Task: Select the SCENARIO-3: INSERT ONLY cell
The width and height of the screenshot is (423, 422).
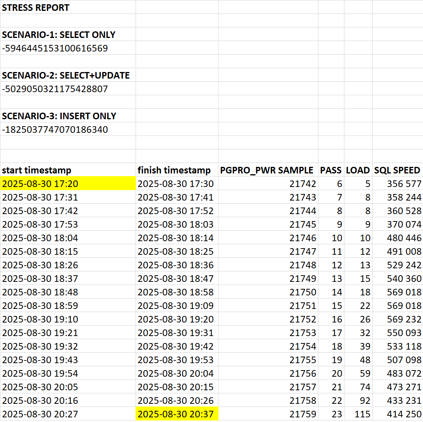Action: point(68,116)
